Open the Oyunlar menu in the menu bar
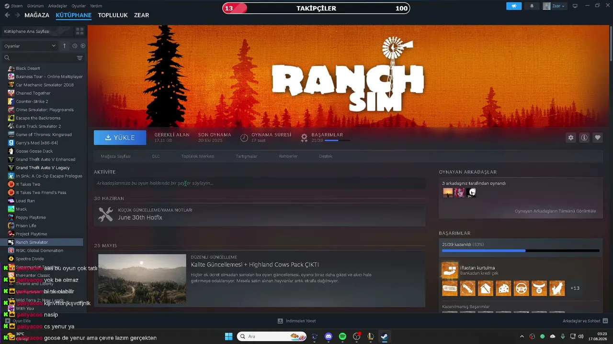 [x=79, y=6]
